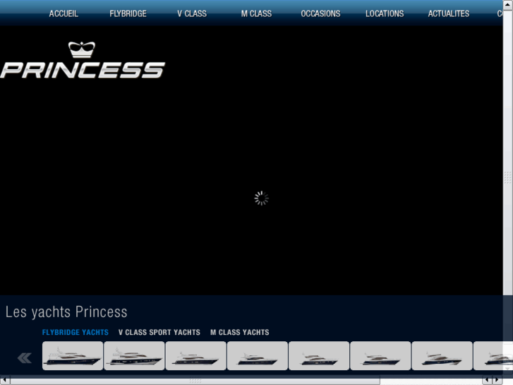This screenshot has width=513, height=385.
Task: Click the Princess crown logo
Action: 83,60
